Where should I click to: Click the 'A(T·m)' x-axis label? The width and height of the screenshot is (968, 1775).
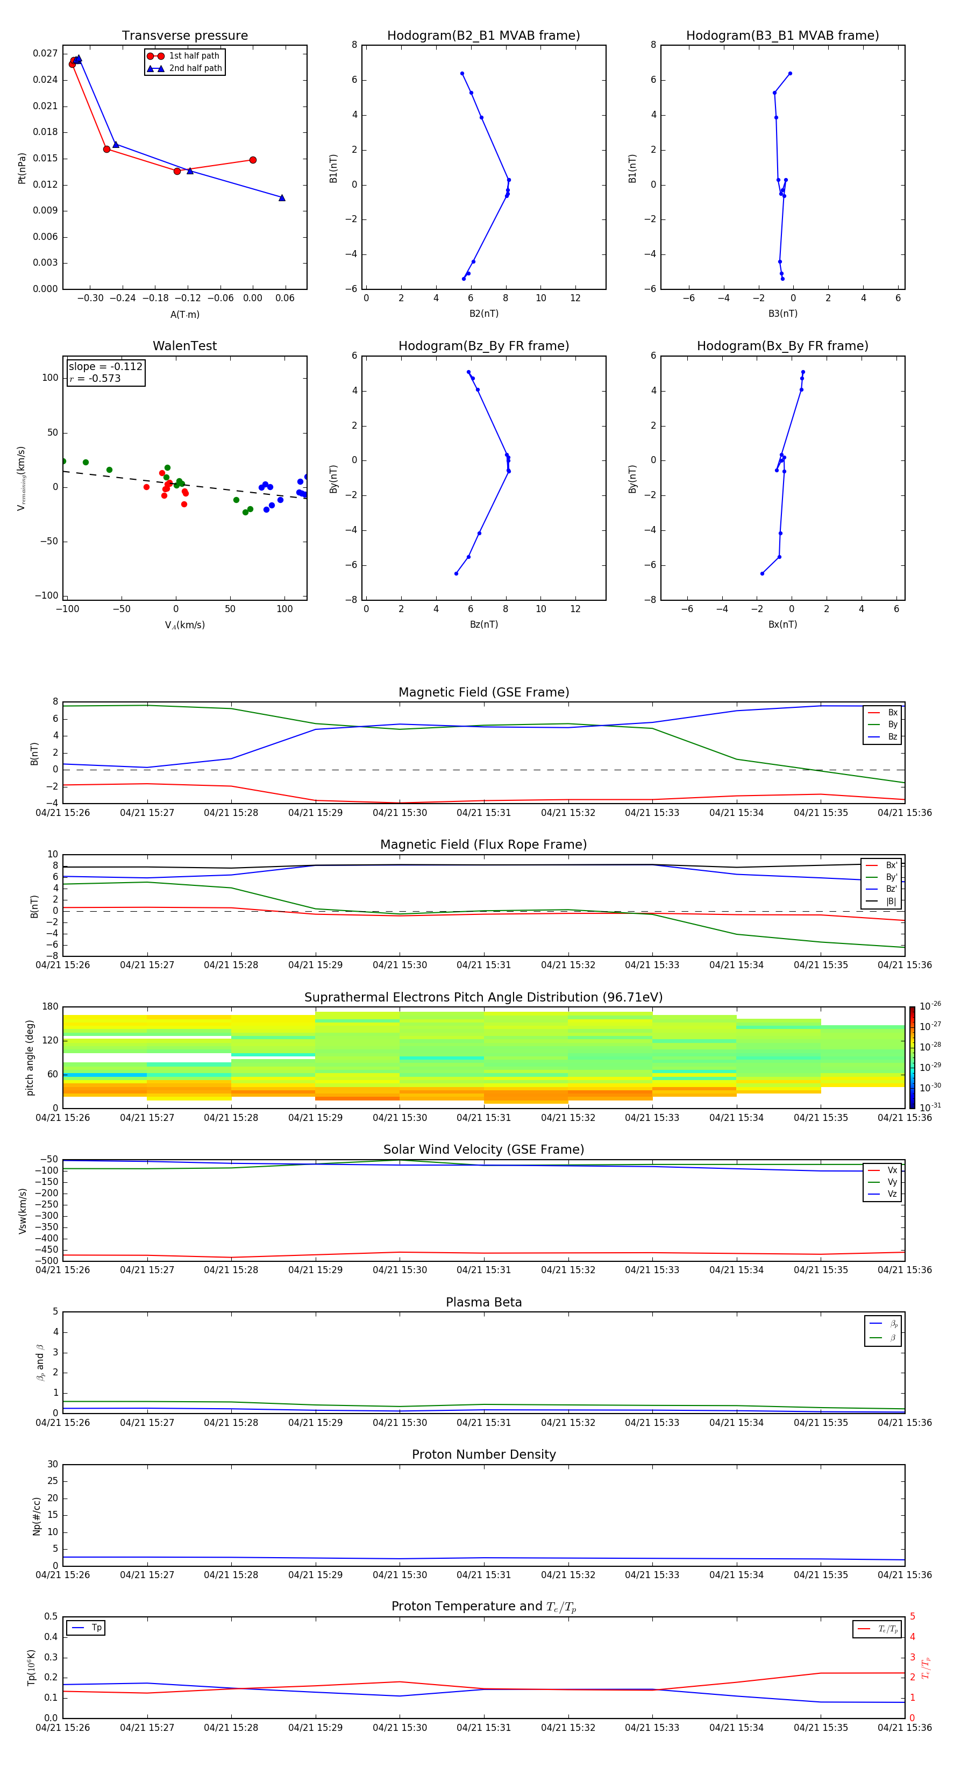pos(184,314)
